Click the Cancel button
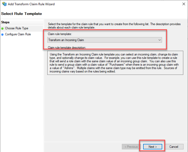The width and height of the screenshot is (188, 152). pos(174,147)
